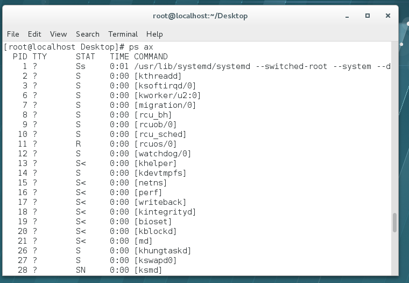Click the [rcuos/0] process entry
This screenshot has width=409, height=283.
click(155, 144)
